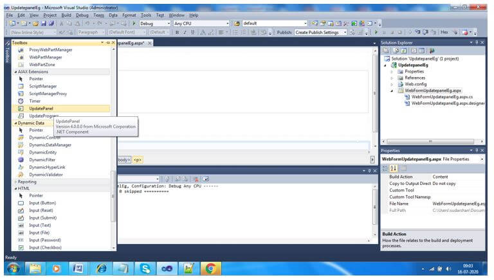Screen dimensions: 494x280
Task: Collapse the WebFormUpdatepanelEg.aspx node
Action: [x=392, y=91]
